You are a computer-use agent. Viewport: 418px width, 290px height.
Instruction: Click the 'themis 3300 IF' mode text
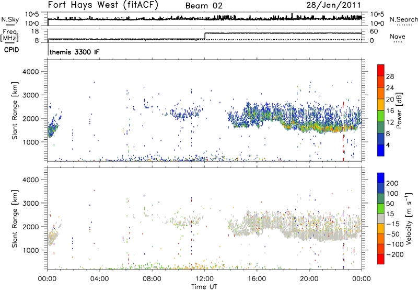click(x=74, y=52)
